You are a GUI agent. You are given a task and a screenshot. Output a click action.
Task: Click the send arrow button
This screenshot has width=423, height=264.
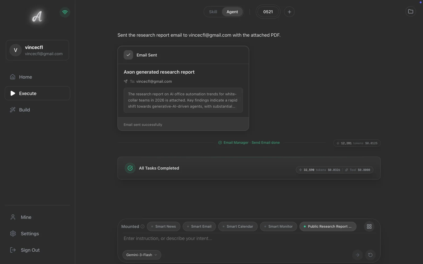click(x=357, y=255)
